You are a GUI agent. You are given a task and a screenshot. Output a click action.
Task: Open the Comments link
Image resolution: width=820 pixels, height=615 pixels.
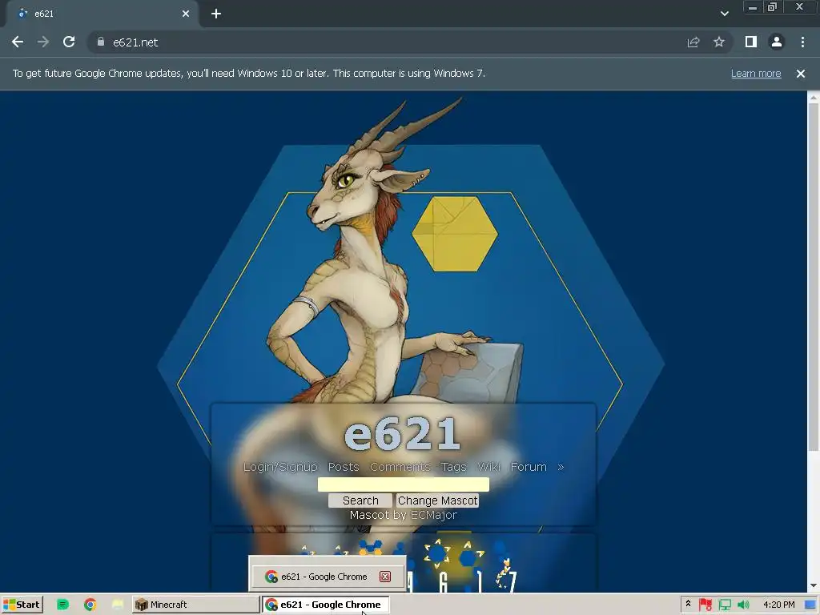(x=400, y=467)
